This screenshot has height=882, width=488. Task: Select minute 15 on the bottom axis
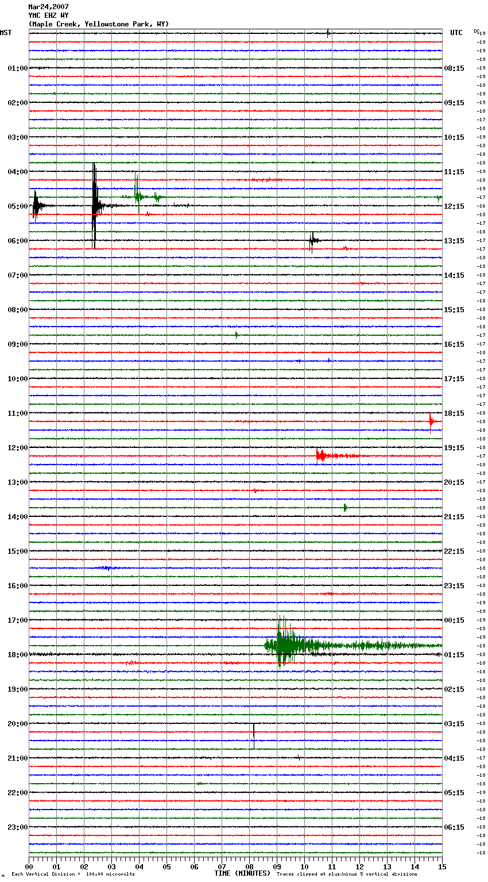pyautogui.click(x=442, y=866)
